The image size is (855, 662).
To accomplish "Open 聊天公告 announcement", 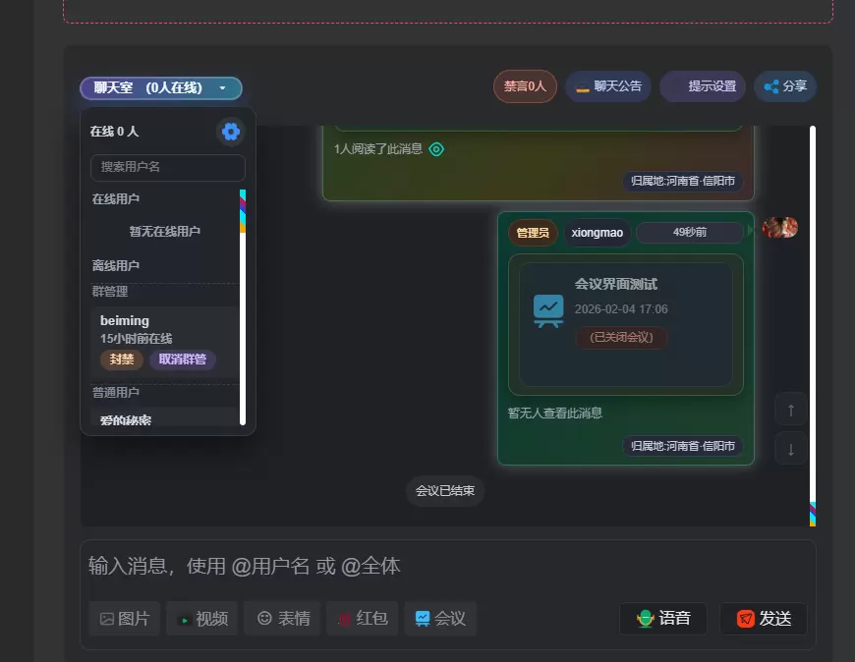I will pyautogui.click(x=608, y=86).
